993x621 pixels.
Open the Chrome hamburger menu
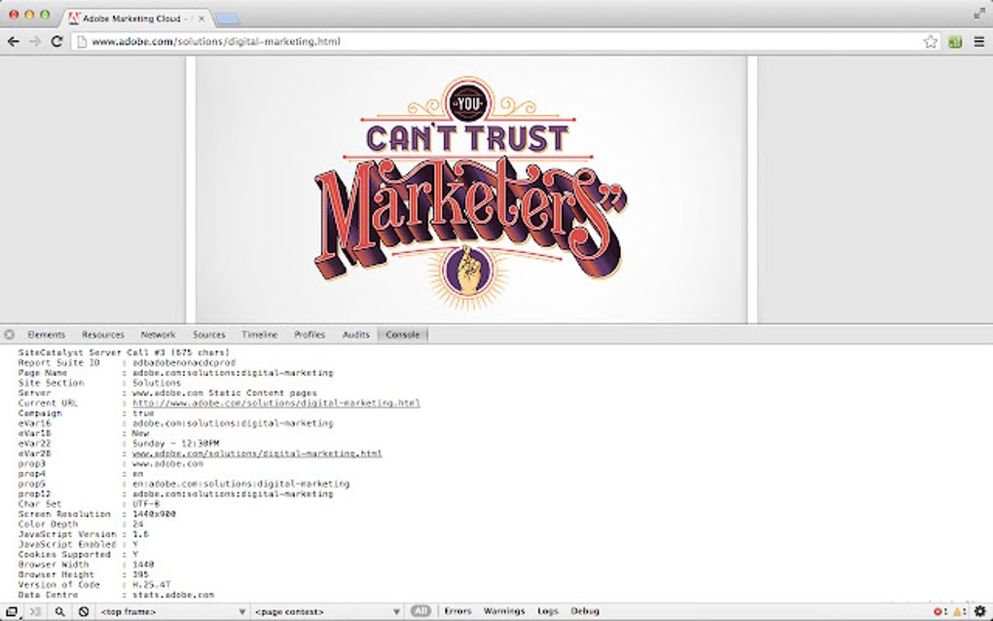(x=979, y=42)
